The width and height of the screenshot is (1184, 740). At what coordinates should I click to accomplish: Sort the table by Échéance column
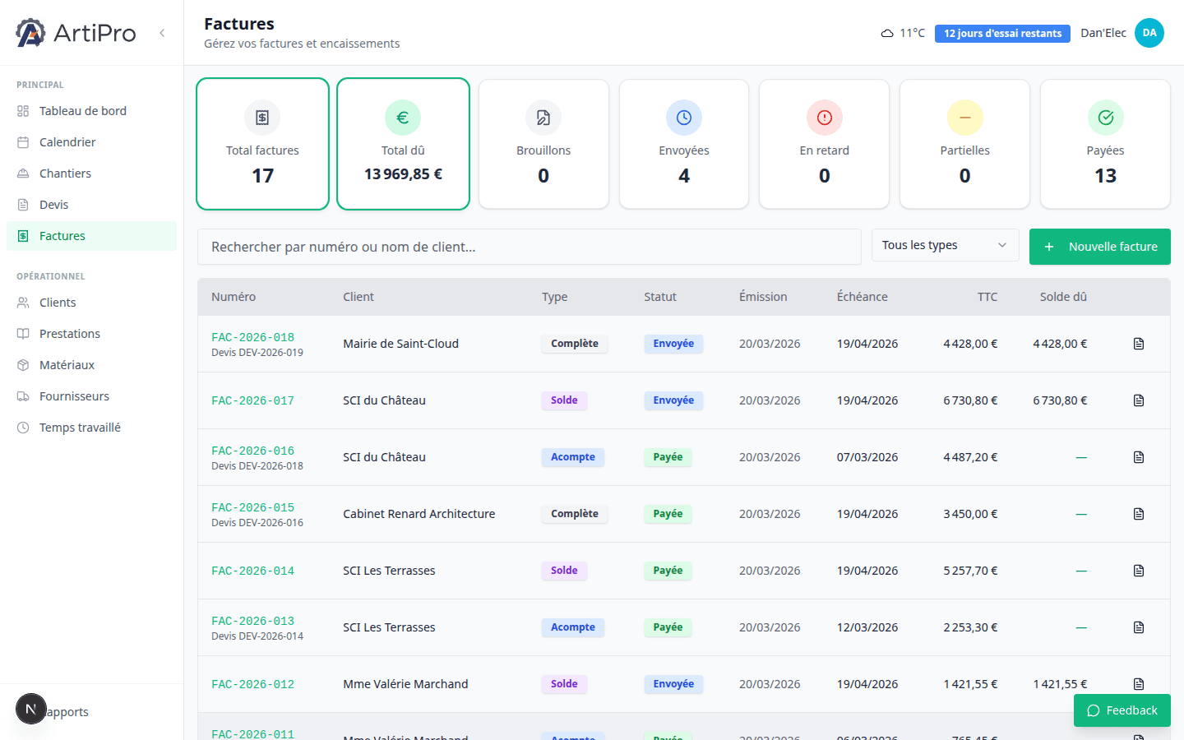tap(862, 297)
